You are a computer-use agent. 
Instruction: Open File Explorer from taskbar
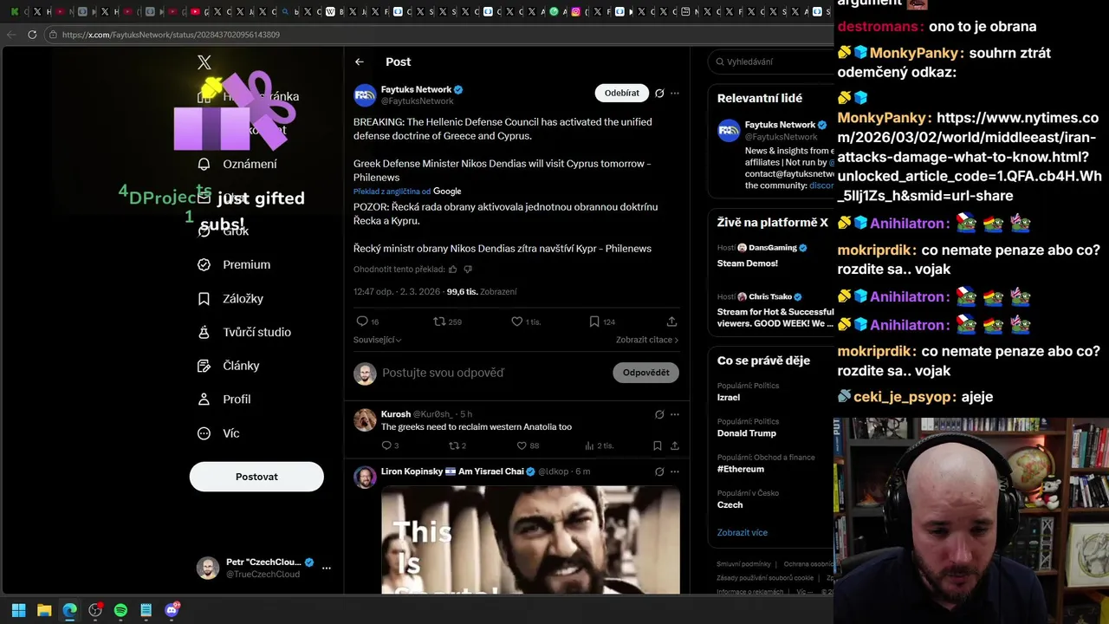click(44, 610)
